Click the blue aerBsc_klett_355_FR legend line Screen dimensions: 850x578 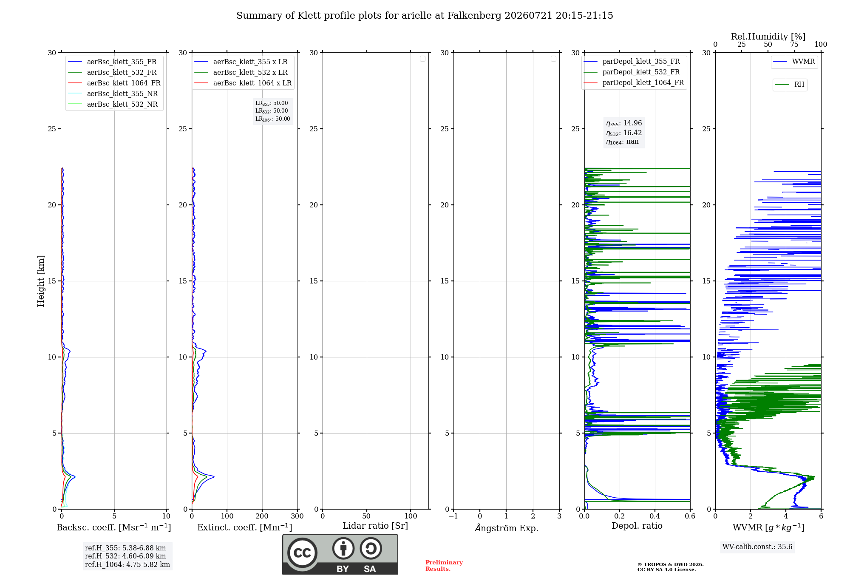75,62
